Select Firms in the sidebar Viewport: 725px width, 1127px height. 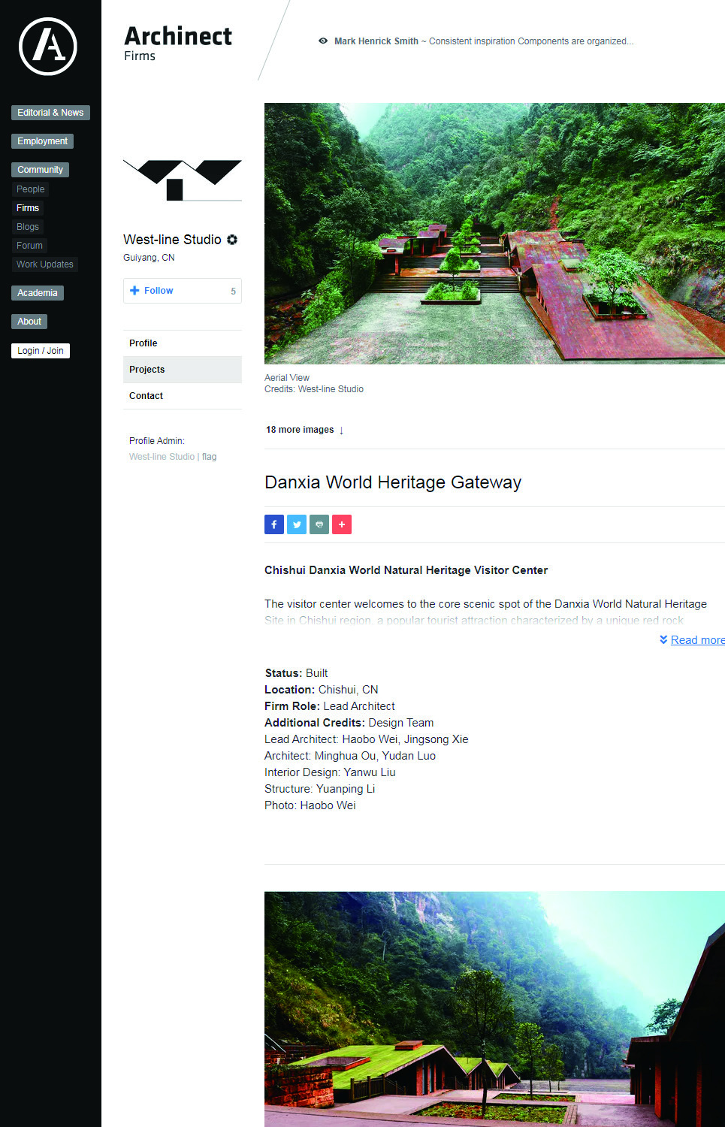tap(28, 208)
